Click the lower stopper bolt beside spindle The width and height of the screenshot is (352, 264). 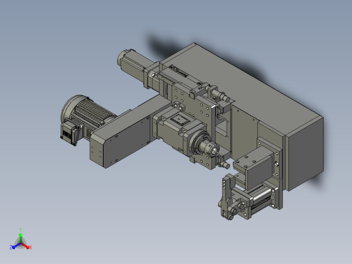click(225, 165)
